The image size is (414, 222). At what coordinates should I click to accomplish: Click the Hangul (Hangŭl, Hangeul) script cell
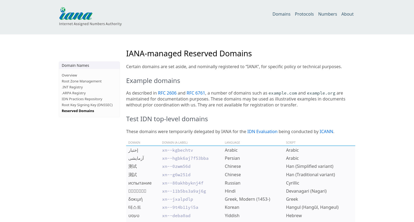click(312, 207)
